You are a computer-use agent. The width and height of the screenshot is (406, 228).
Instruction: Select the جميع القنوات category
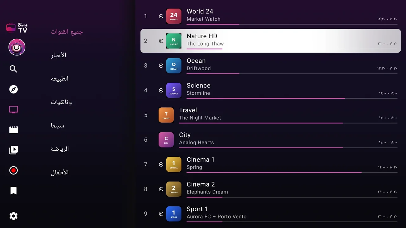(x=67, y=32)
